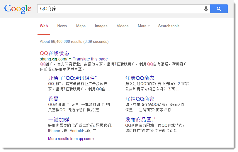The width and height of the screenshot is (238, 152).
Task: Click the 设置 sitelink
Action: tap(53, 99)
